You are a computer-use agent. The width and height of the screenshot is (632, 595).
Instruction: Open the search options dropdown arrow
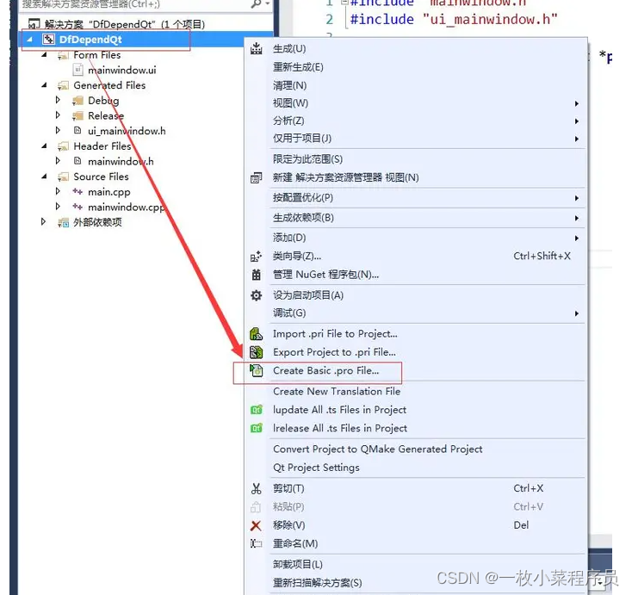point(267,4)
